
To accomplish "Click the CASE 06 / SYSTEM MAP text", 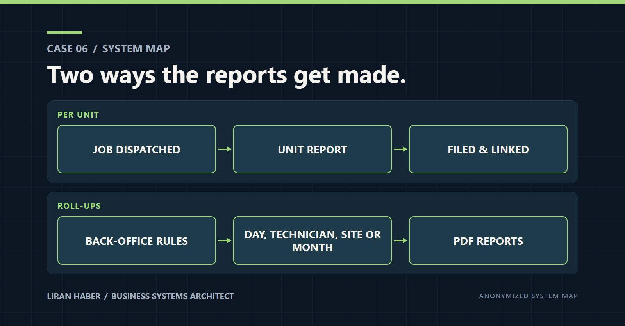I will tap(109, 49).
